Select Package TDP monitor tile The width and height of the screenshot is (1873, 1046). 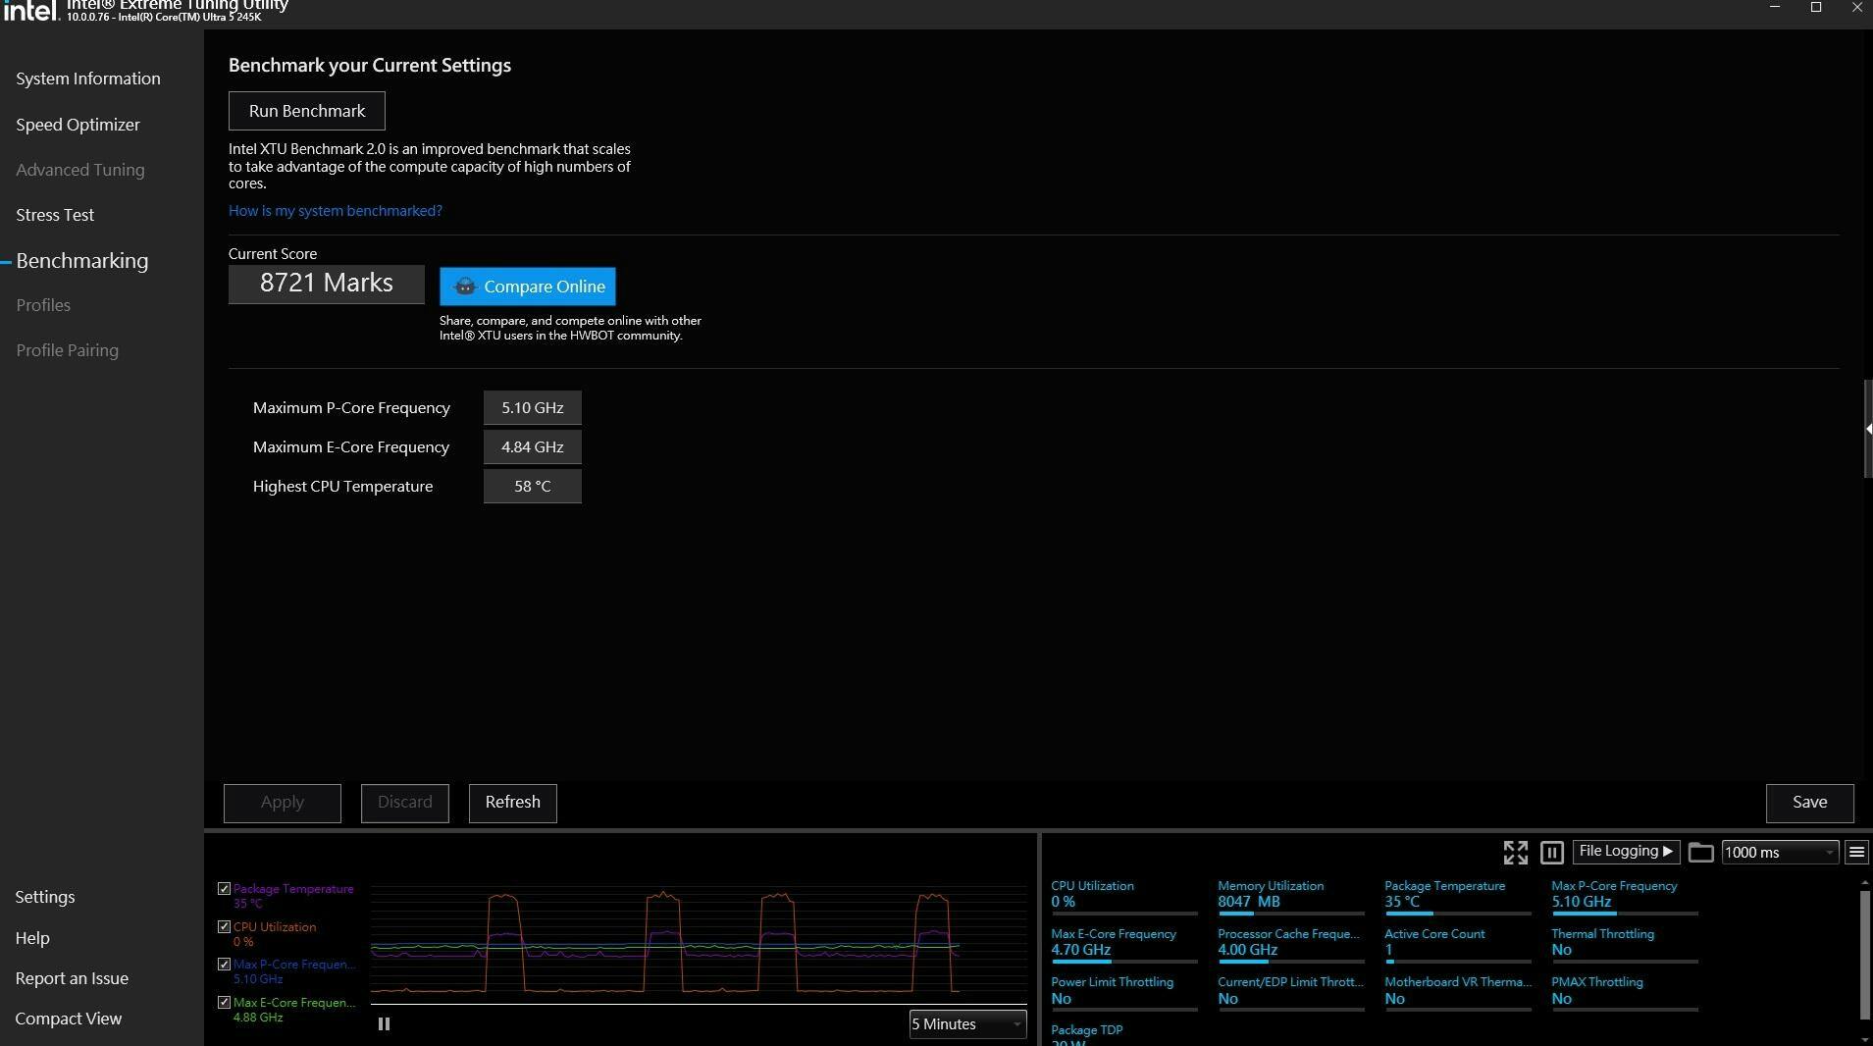click(x=1124, y=1034)
